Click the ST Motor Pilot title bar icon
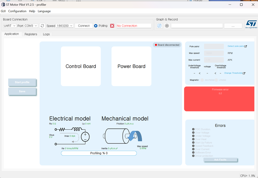 3,5
